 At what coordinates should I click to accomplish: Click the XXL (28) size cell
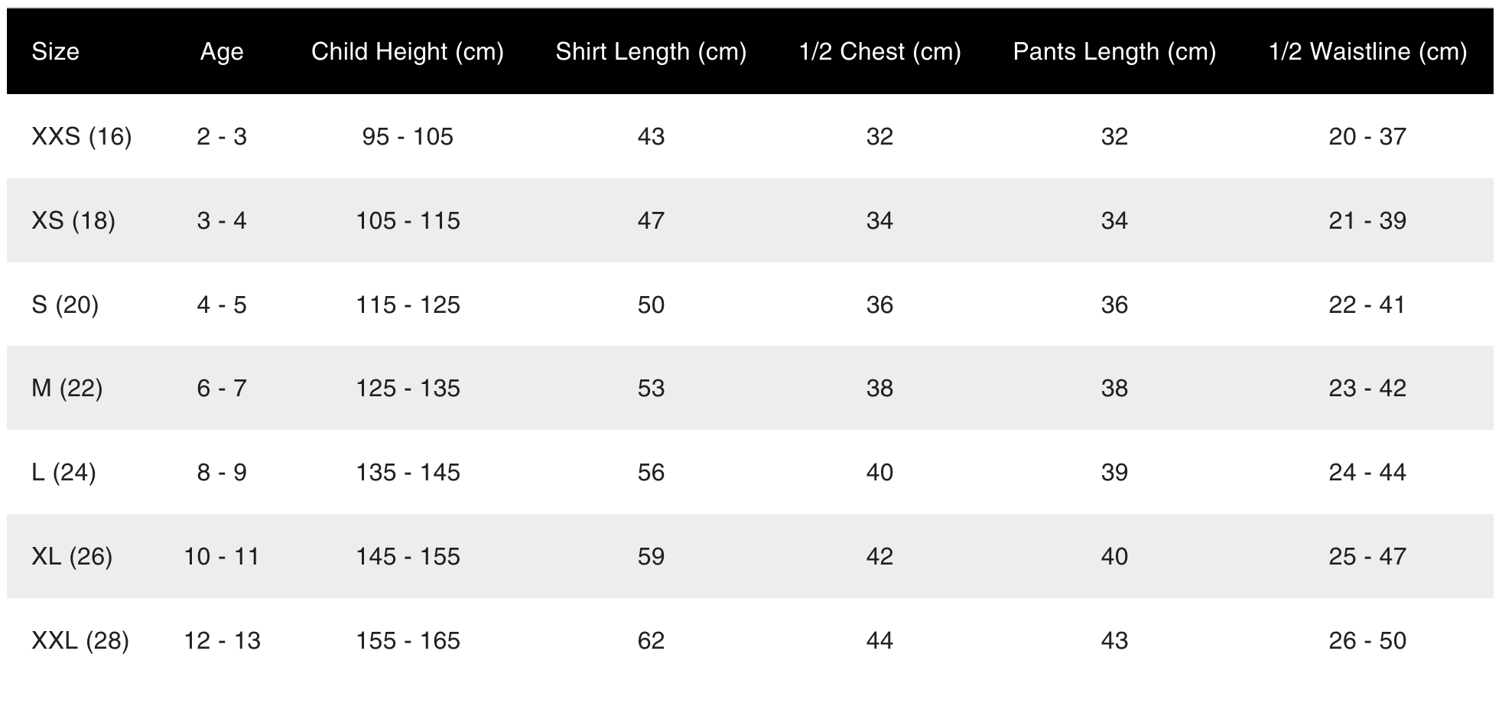[80, 640]
